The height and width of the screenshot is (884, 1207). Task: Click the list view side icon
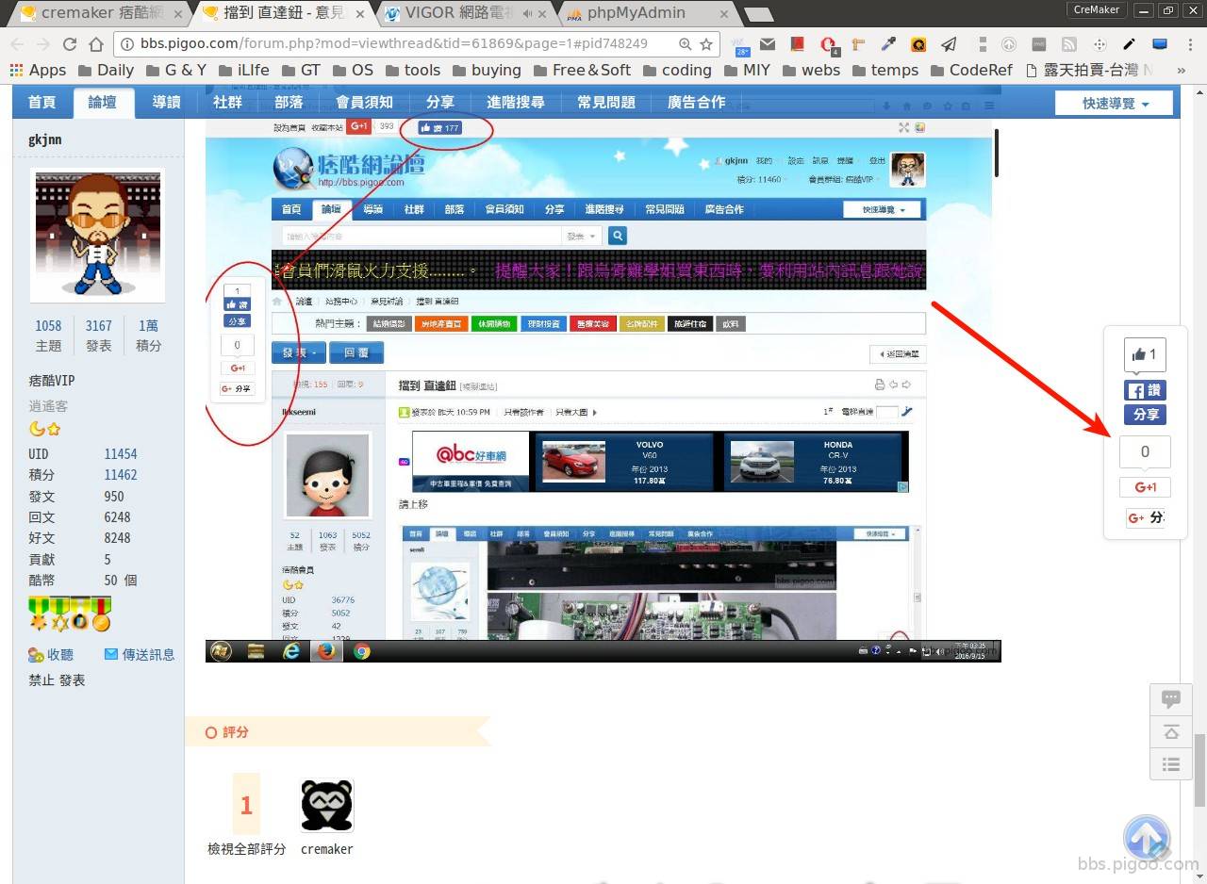tap(1171, 764)
